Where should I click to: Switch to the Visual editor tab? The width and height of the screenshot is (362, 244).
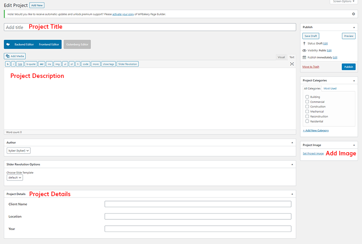[281, 57]
